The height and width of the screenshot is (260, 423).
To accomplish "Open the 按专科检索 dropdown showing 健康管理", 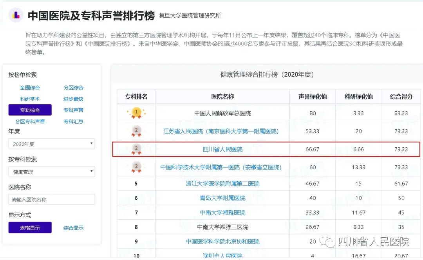I will pos(51,172).
